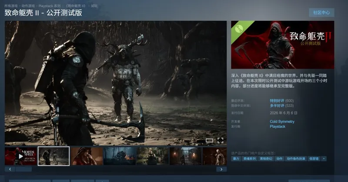Open developer Cold Symmetry page
This screenshot has height=182, width=348.
pyautogui.click(x=282, y=122)
